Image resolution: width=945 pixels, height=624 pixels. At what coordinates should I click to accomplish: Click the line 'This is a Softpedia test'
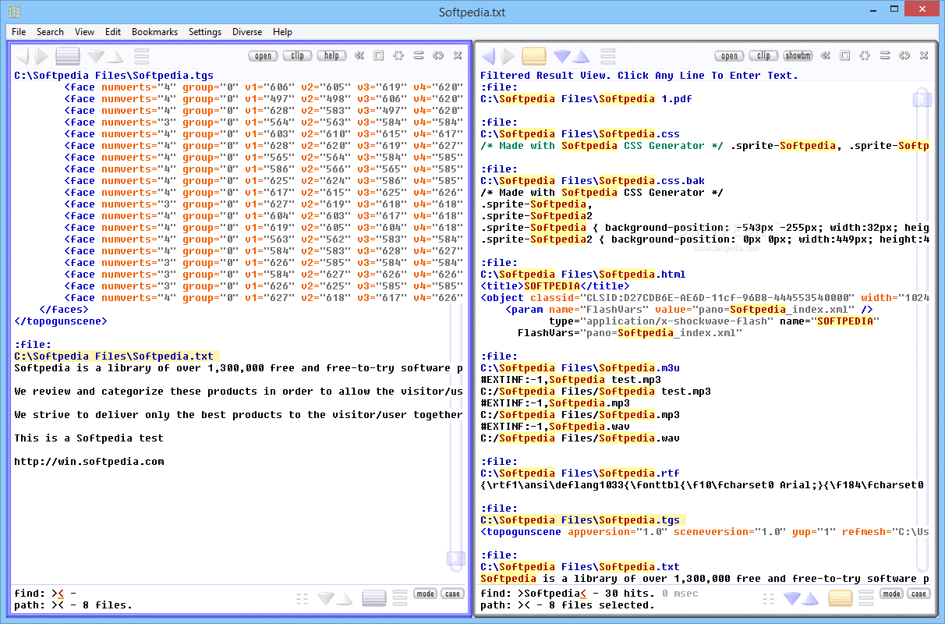[x=90, y=438]
